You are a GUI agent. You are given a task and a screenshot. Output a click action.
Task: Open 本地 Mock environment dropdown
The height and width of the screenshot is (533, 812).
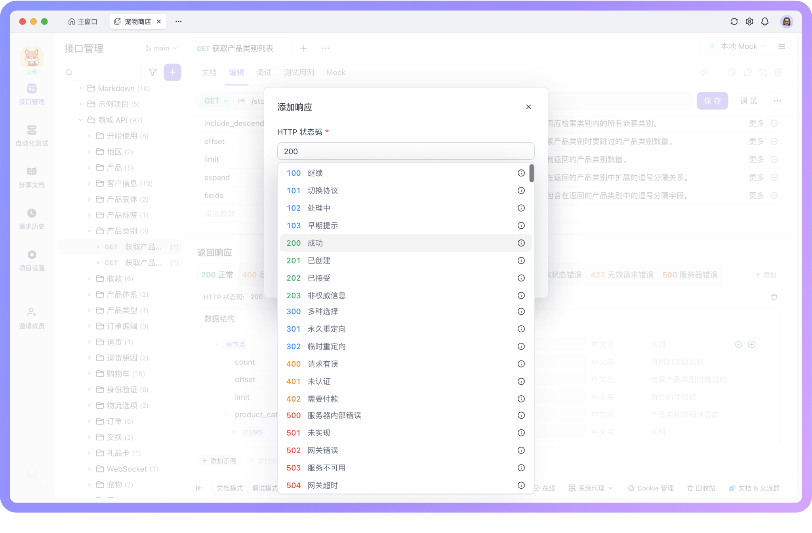(738, 46)
